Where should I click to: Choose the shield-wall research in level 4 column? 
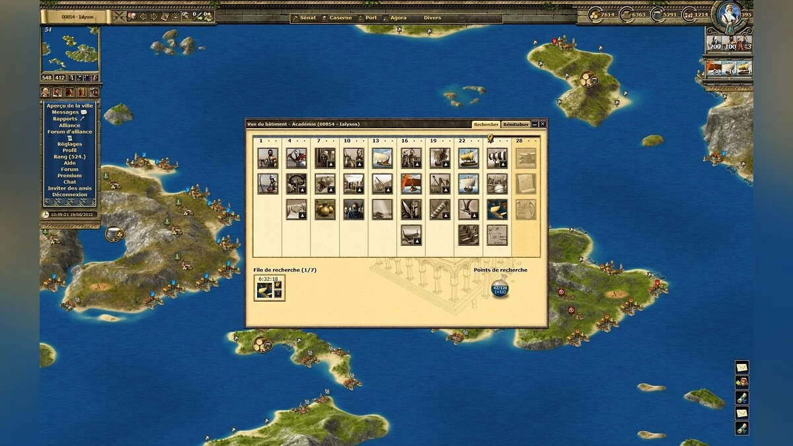297,184
